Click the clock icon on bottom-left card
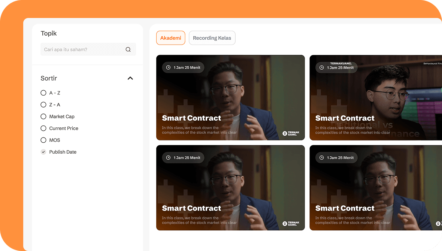Image resolution: width=442 pixels, height=251 pixels. pos(168,158)
